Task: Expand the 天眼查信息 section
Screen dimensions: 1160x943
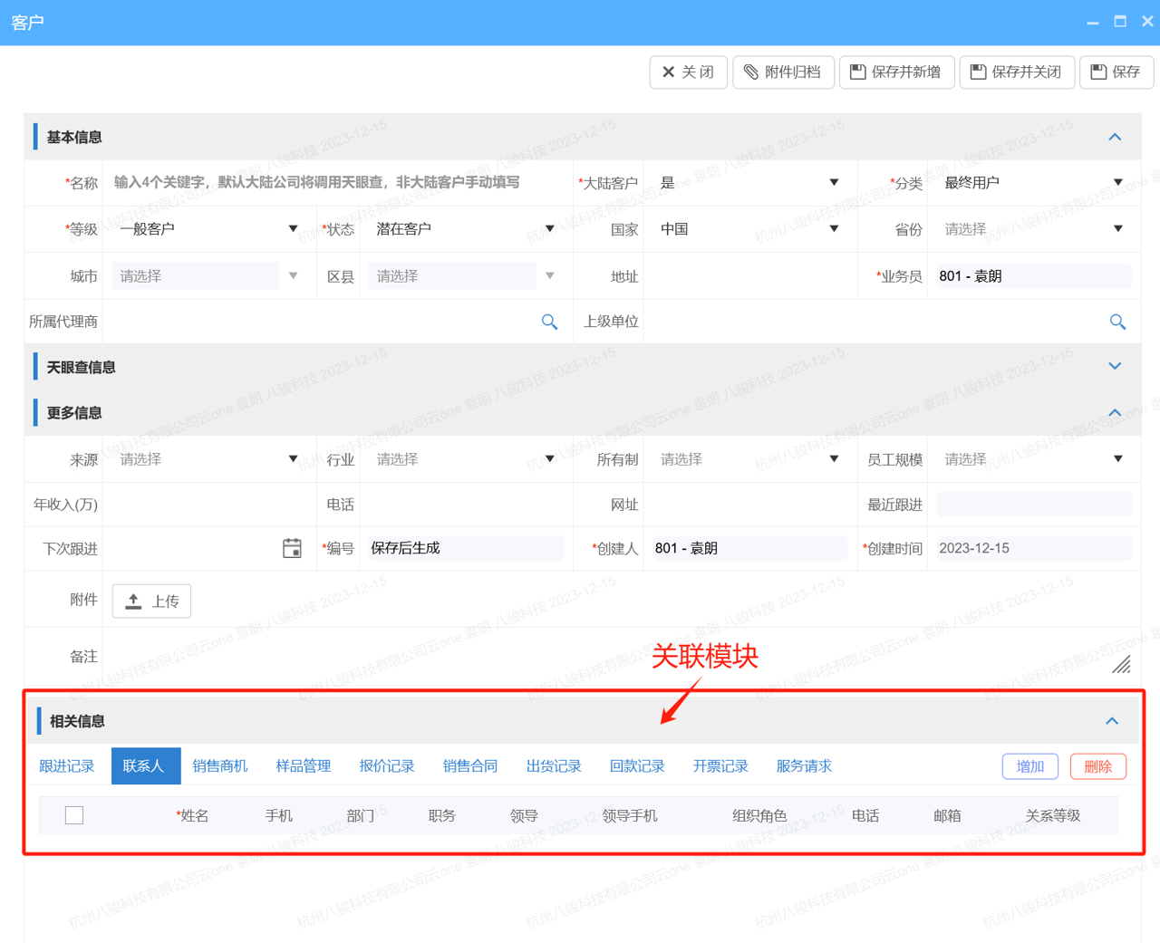Action: (x=1115, y=366)
